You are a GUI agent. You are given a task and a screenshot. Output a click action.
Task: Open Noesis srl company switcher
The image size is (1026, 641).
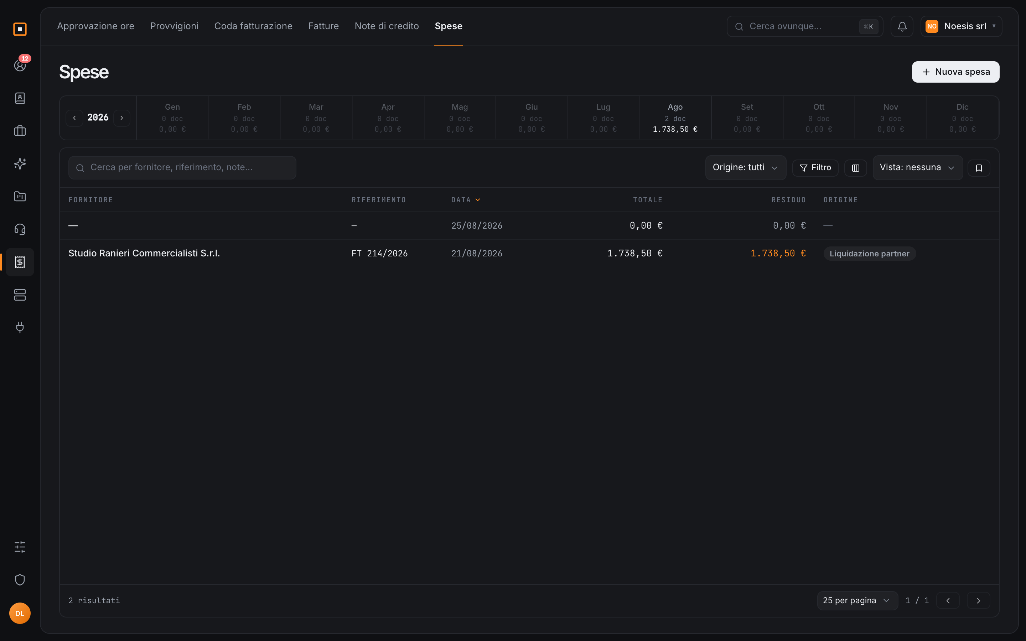(x=961, y=26)
